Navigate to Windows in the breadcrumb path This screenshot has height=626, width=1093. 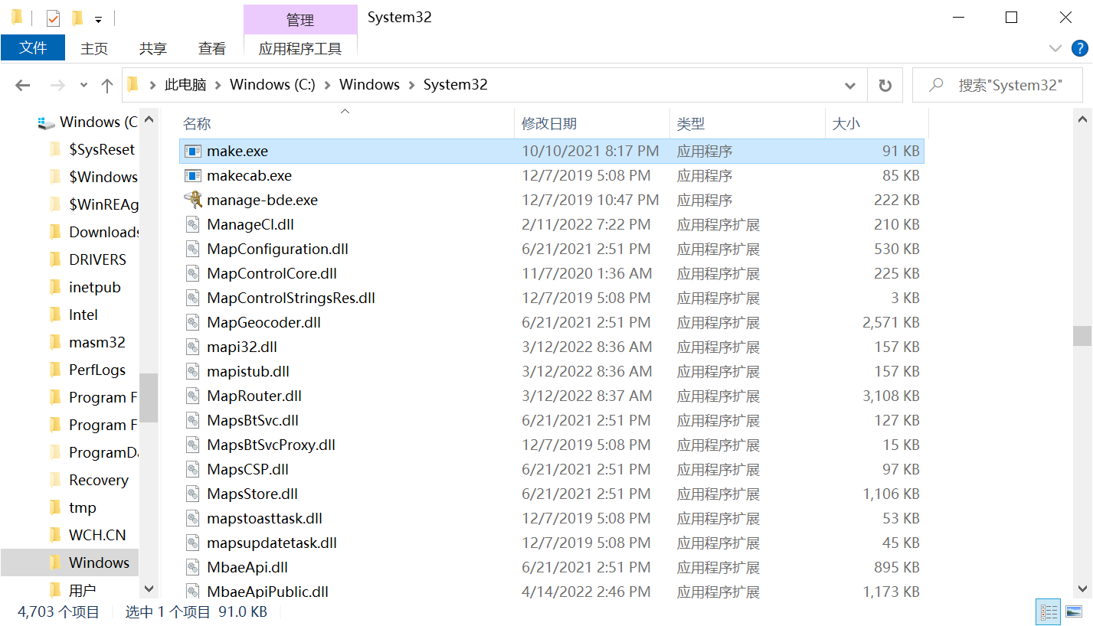tap(369, 85)
